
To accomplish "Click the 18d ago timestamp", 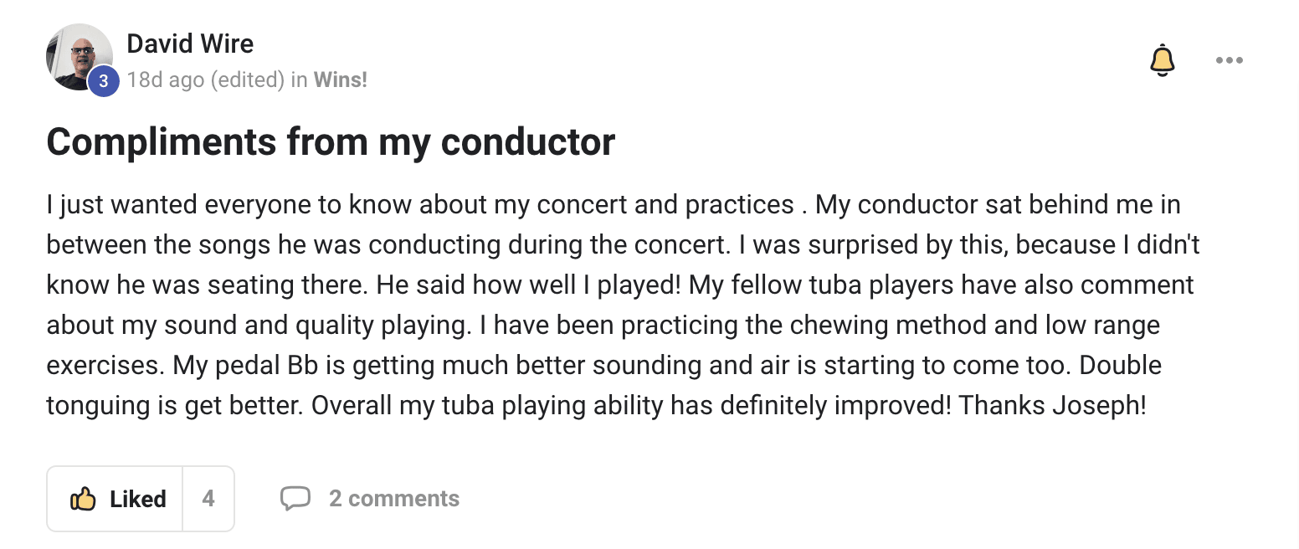I will coord(166,80).
